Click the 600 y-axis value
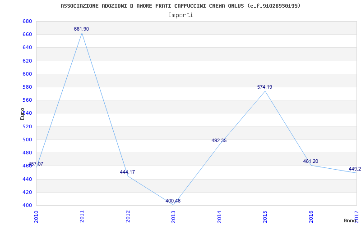Viewport: 361px width, 225px height. click(x=27, y=74)
